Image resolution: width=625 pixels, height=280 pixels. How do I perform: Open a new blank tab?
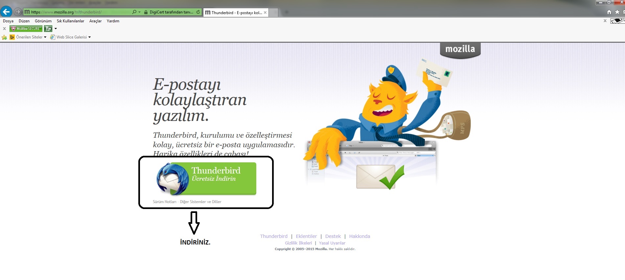(x=274, y=12)
